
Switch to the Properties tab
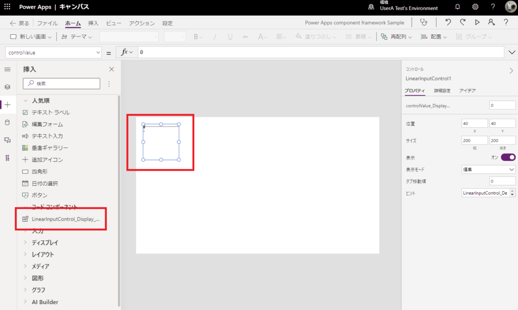pyautogui.click(x=415, y=91)
